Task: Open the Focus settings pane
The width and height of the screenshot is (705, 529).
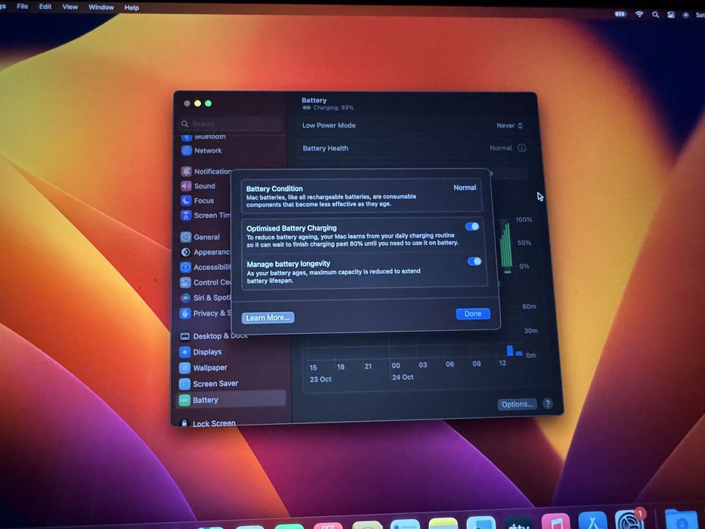Action: pos(197,200)
